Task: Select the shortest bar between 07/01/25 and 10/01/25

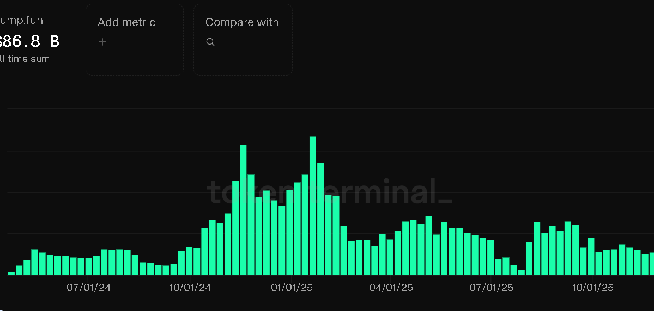Action: (x=522, y=272)
